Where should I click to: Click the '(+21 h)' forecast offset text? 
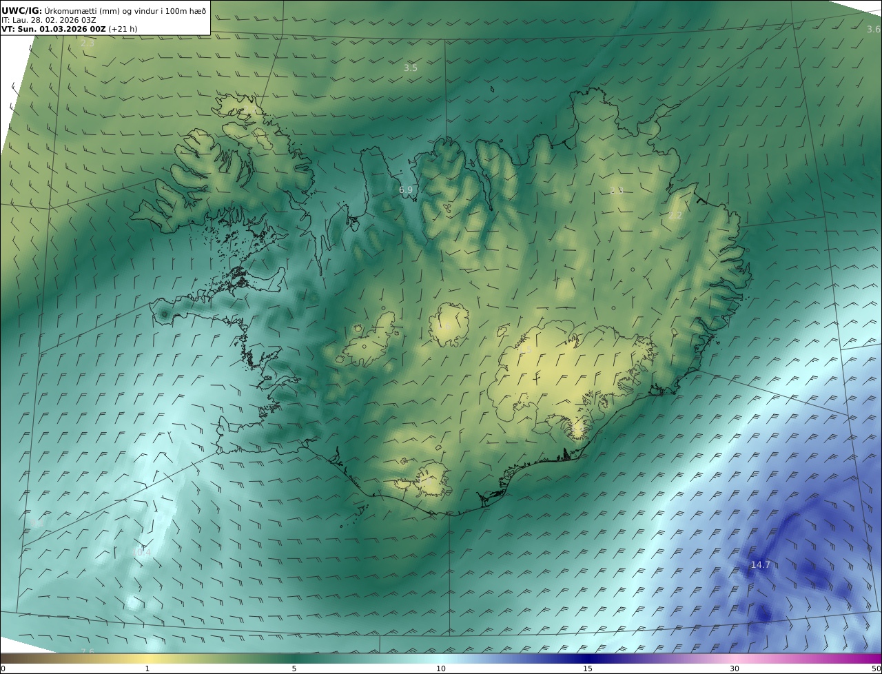[123, 29]
